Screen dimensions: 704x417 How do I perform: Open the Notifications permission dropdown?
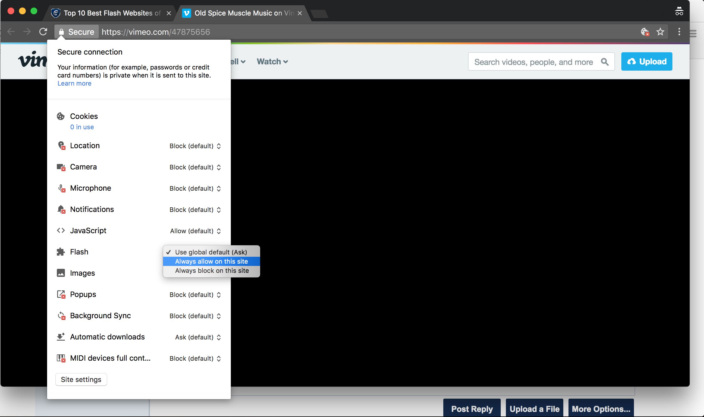point(195,210)
